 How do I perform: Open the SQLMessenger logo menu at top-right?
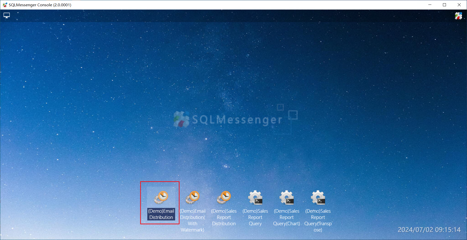(x=458, y=16)
